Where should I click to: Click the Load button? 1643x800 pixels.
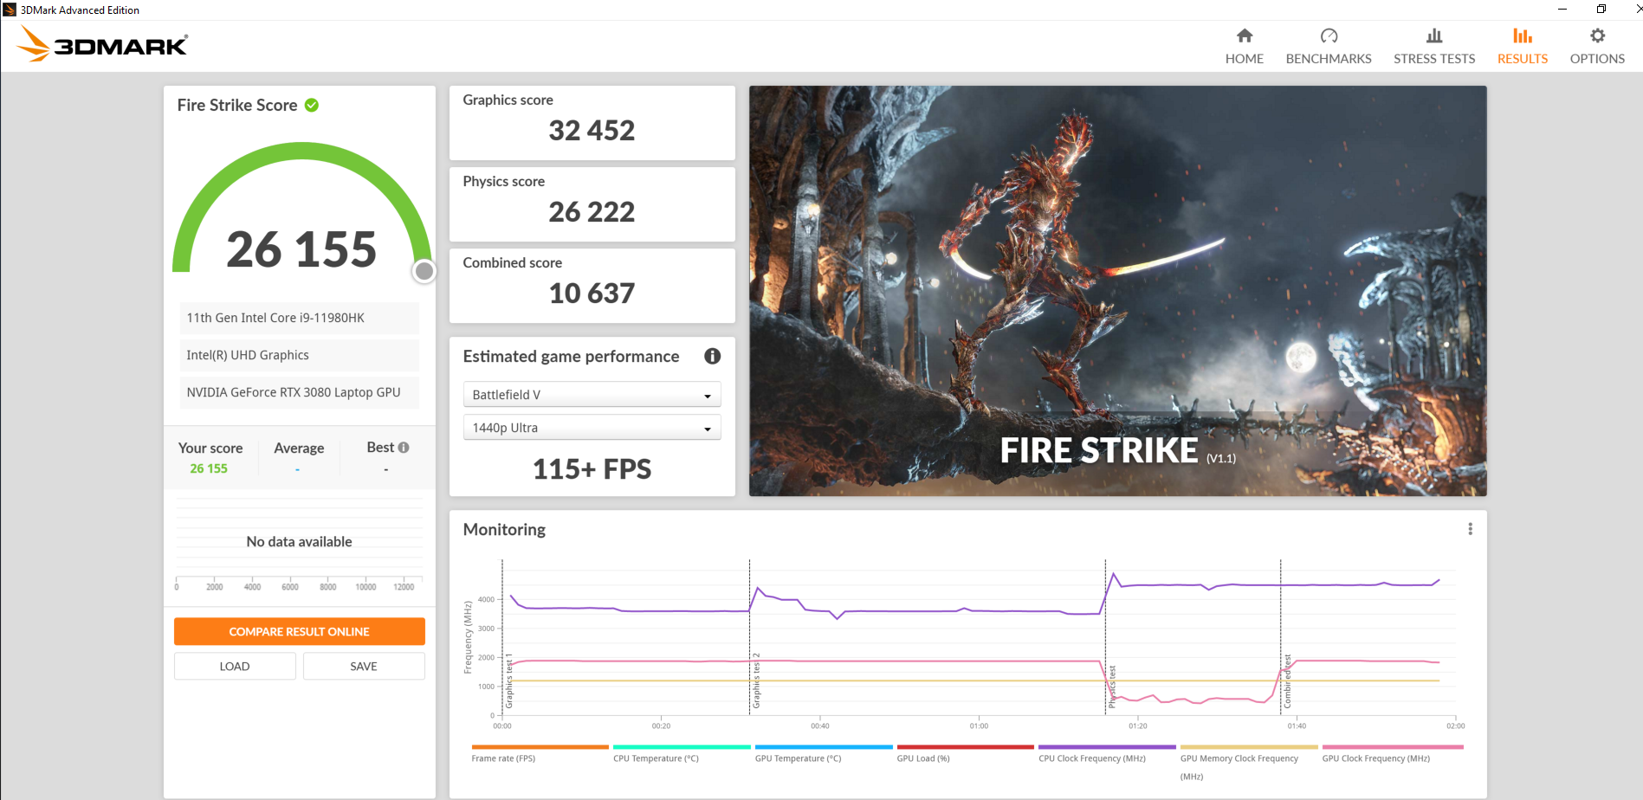235,666
